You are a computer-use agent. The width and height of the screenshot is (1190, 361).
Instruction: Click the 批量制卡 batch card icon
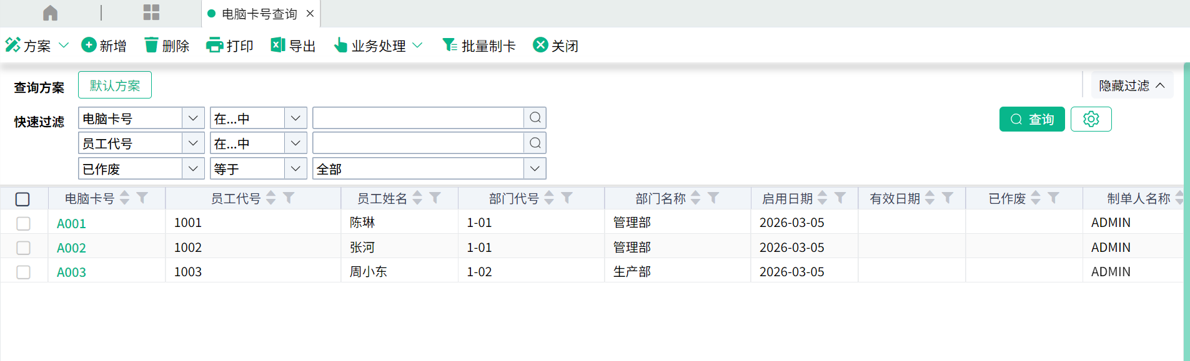point(449,46)
